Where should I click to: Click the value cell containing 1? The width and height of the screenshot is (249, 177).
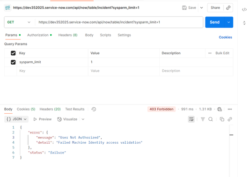click(124, 62)
